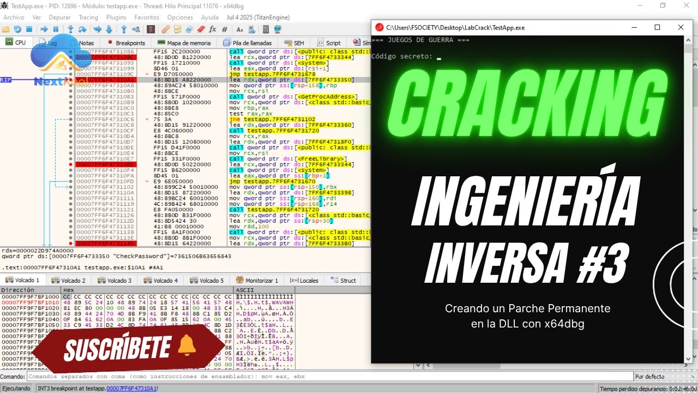Switch to the Mapa de memoria tab

tap(184, 43)
